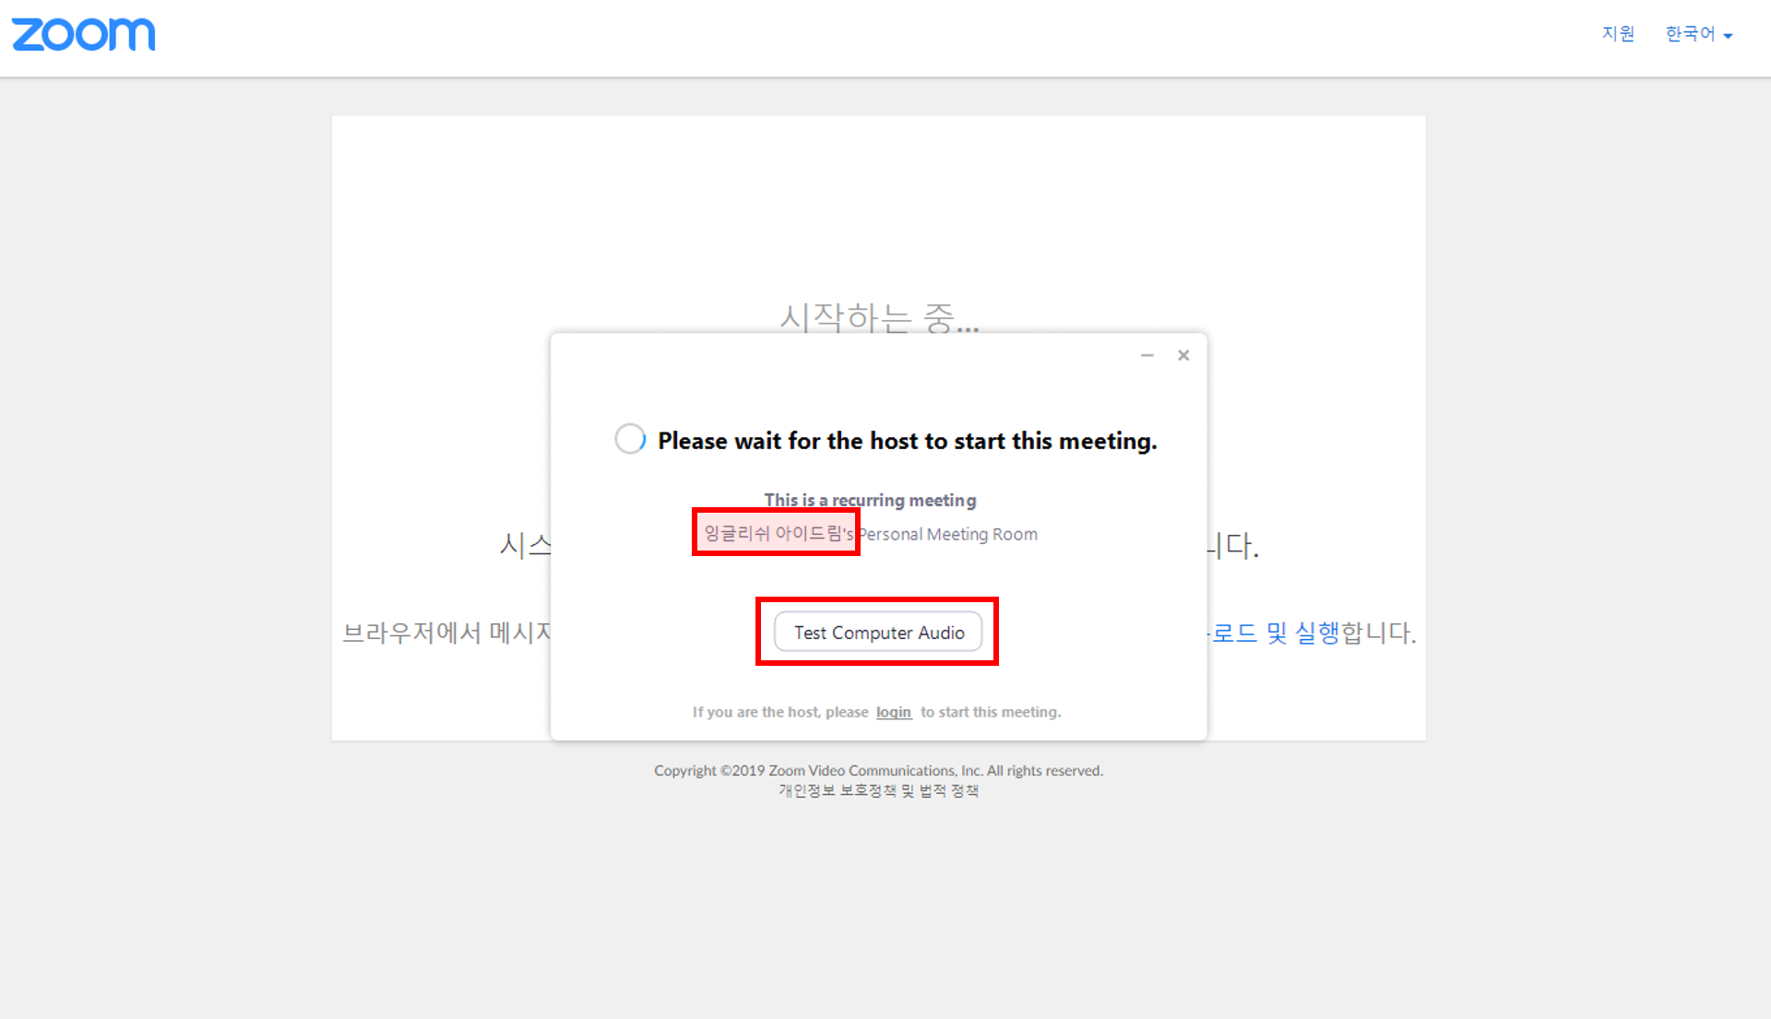This screenshot has height=1019, width=1771.
Task: Click the 'Personal Meeting Room' label
Action: [x=947, y=534]
